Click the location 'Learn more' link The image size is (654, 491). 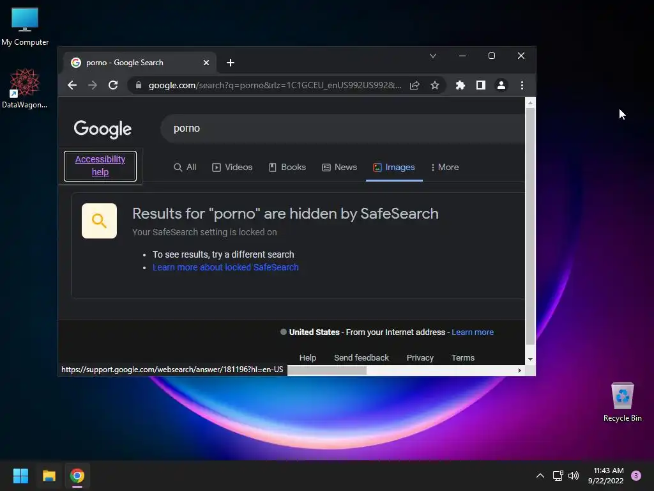coord(473,332)
